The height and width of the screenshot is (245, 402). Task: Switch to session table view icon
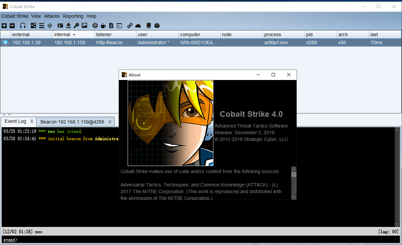tap(42, 25)
